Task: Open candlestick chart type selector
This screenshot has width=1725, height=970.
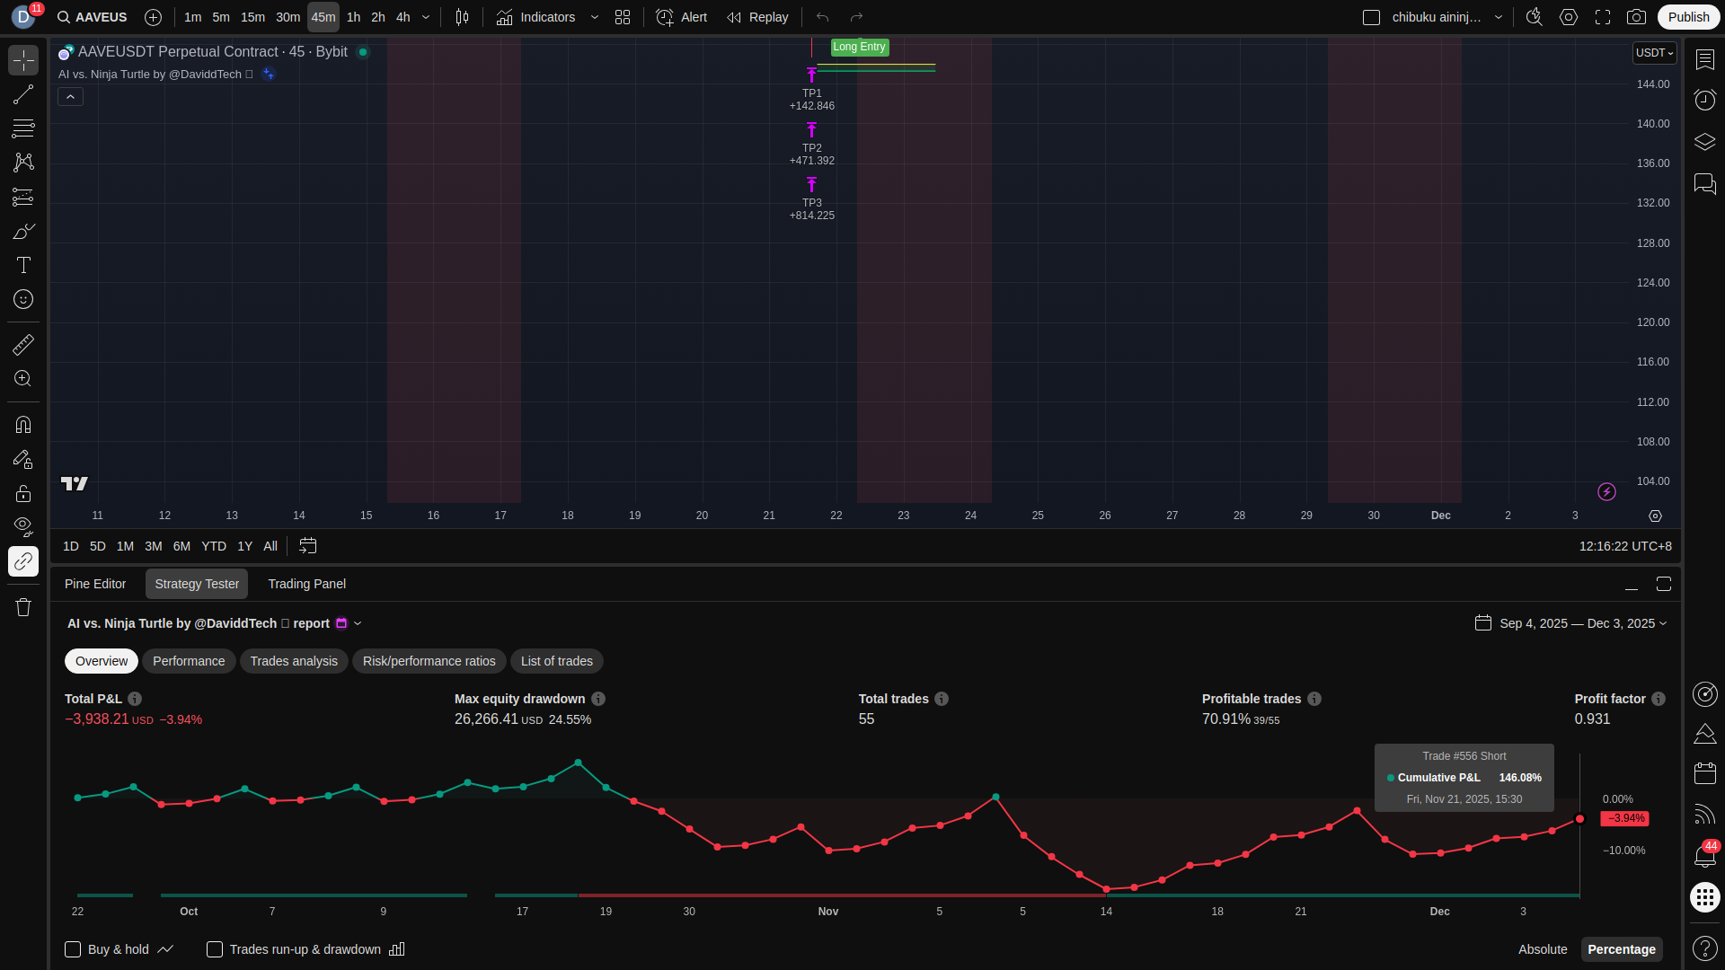Action: [462, 17]
